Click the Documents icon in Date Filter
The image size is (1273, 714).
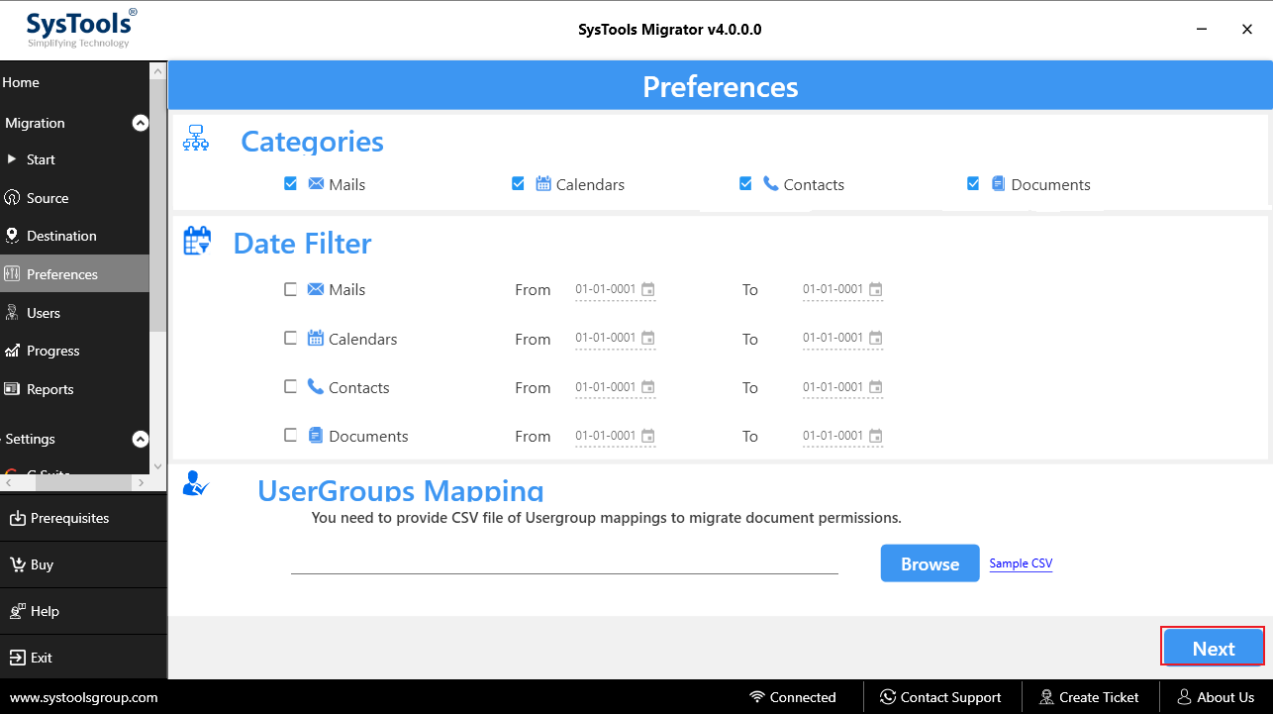coord(316,435)
